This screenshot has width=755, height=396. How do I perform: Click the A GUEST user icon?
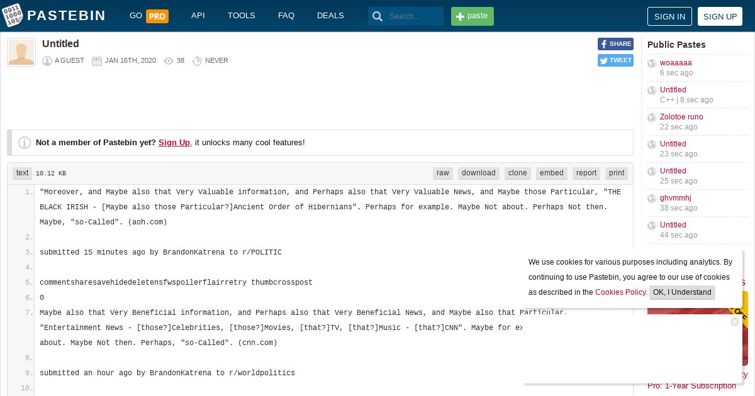pyautogui.click(x=47, y=61)
